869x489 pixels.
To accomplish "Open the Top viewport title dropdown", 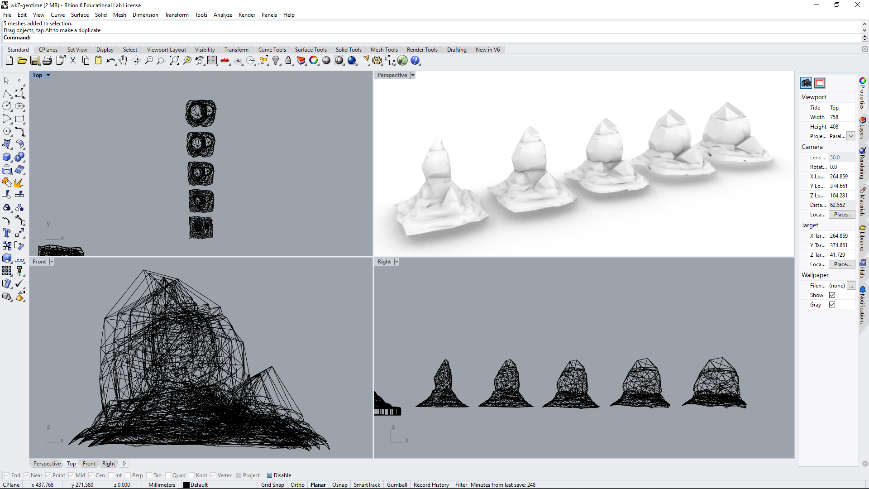I will click(x=48, y=75).
